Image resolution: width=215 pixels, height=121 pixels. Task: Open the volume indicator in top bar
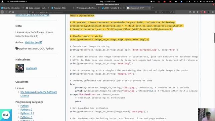[x=201, y=1]
